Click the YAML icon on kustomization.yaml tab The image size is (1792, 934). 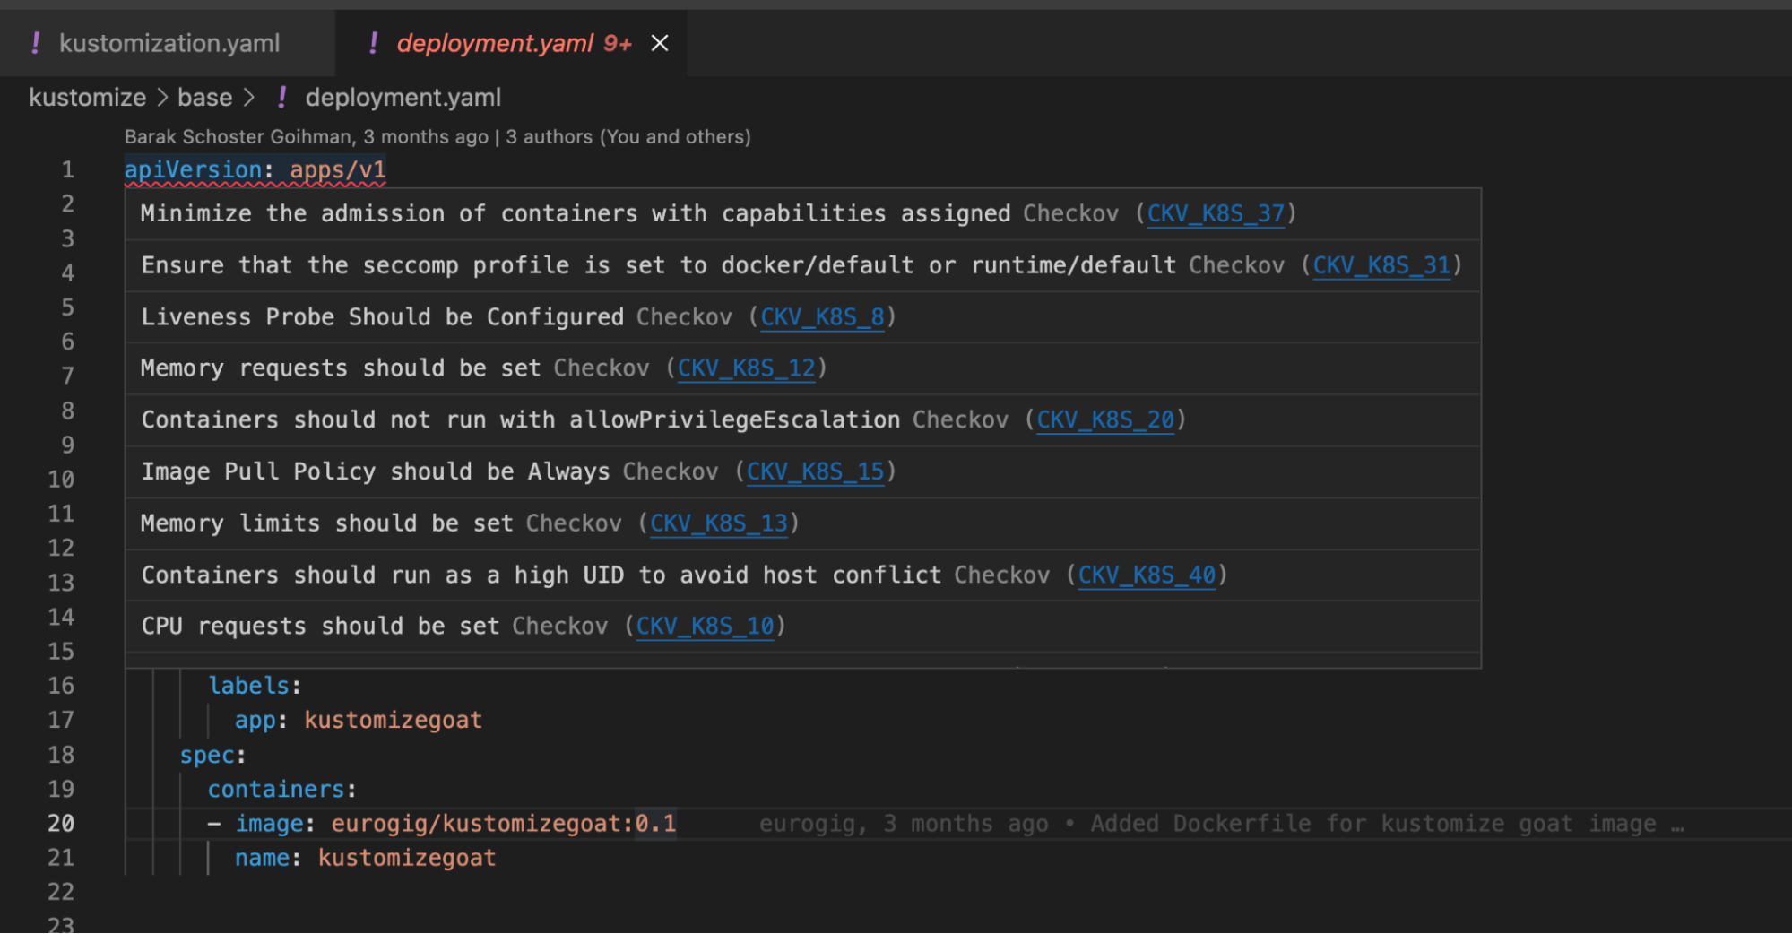[x=36, y=43]
